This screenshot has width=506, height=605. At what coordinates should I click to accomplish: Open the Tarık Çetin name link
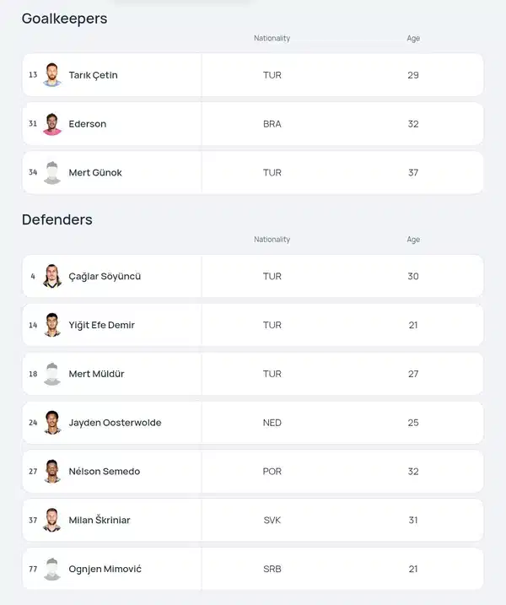93,75
